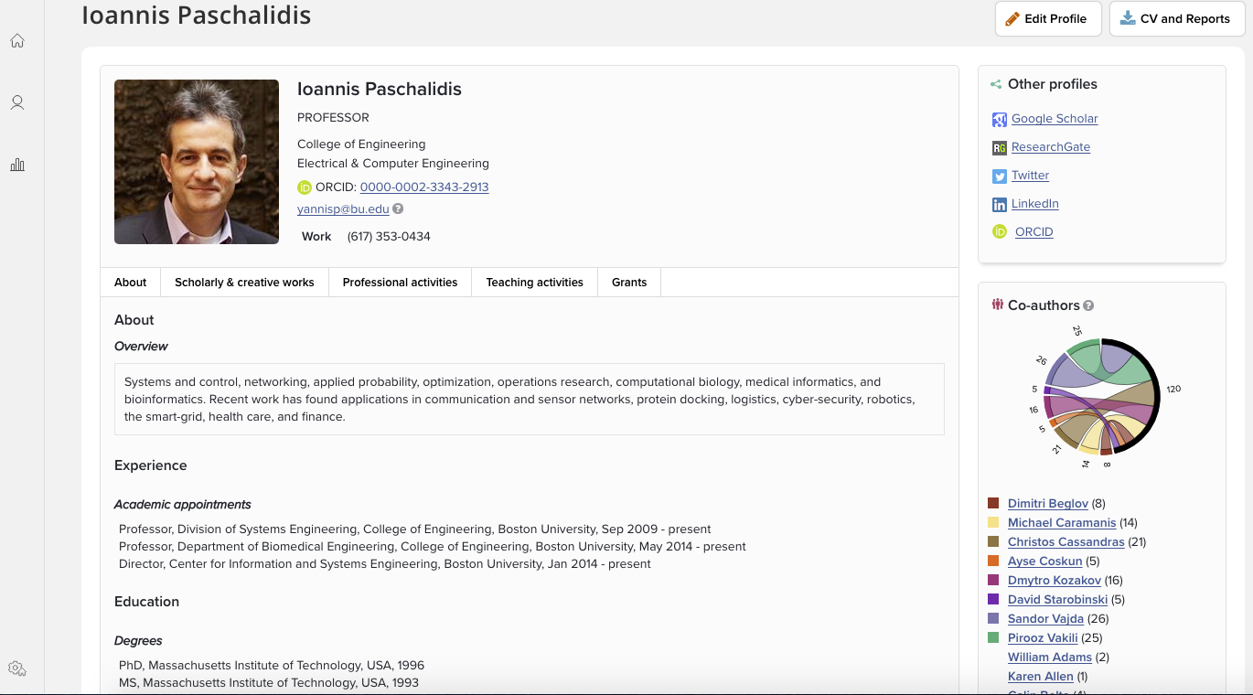Go to the Grants tab
The image size is (1253, 695).
629,283
